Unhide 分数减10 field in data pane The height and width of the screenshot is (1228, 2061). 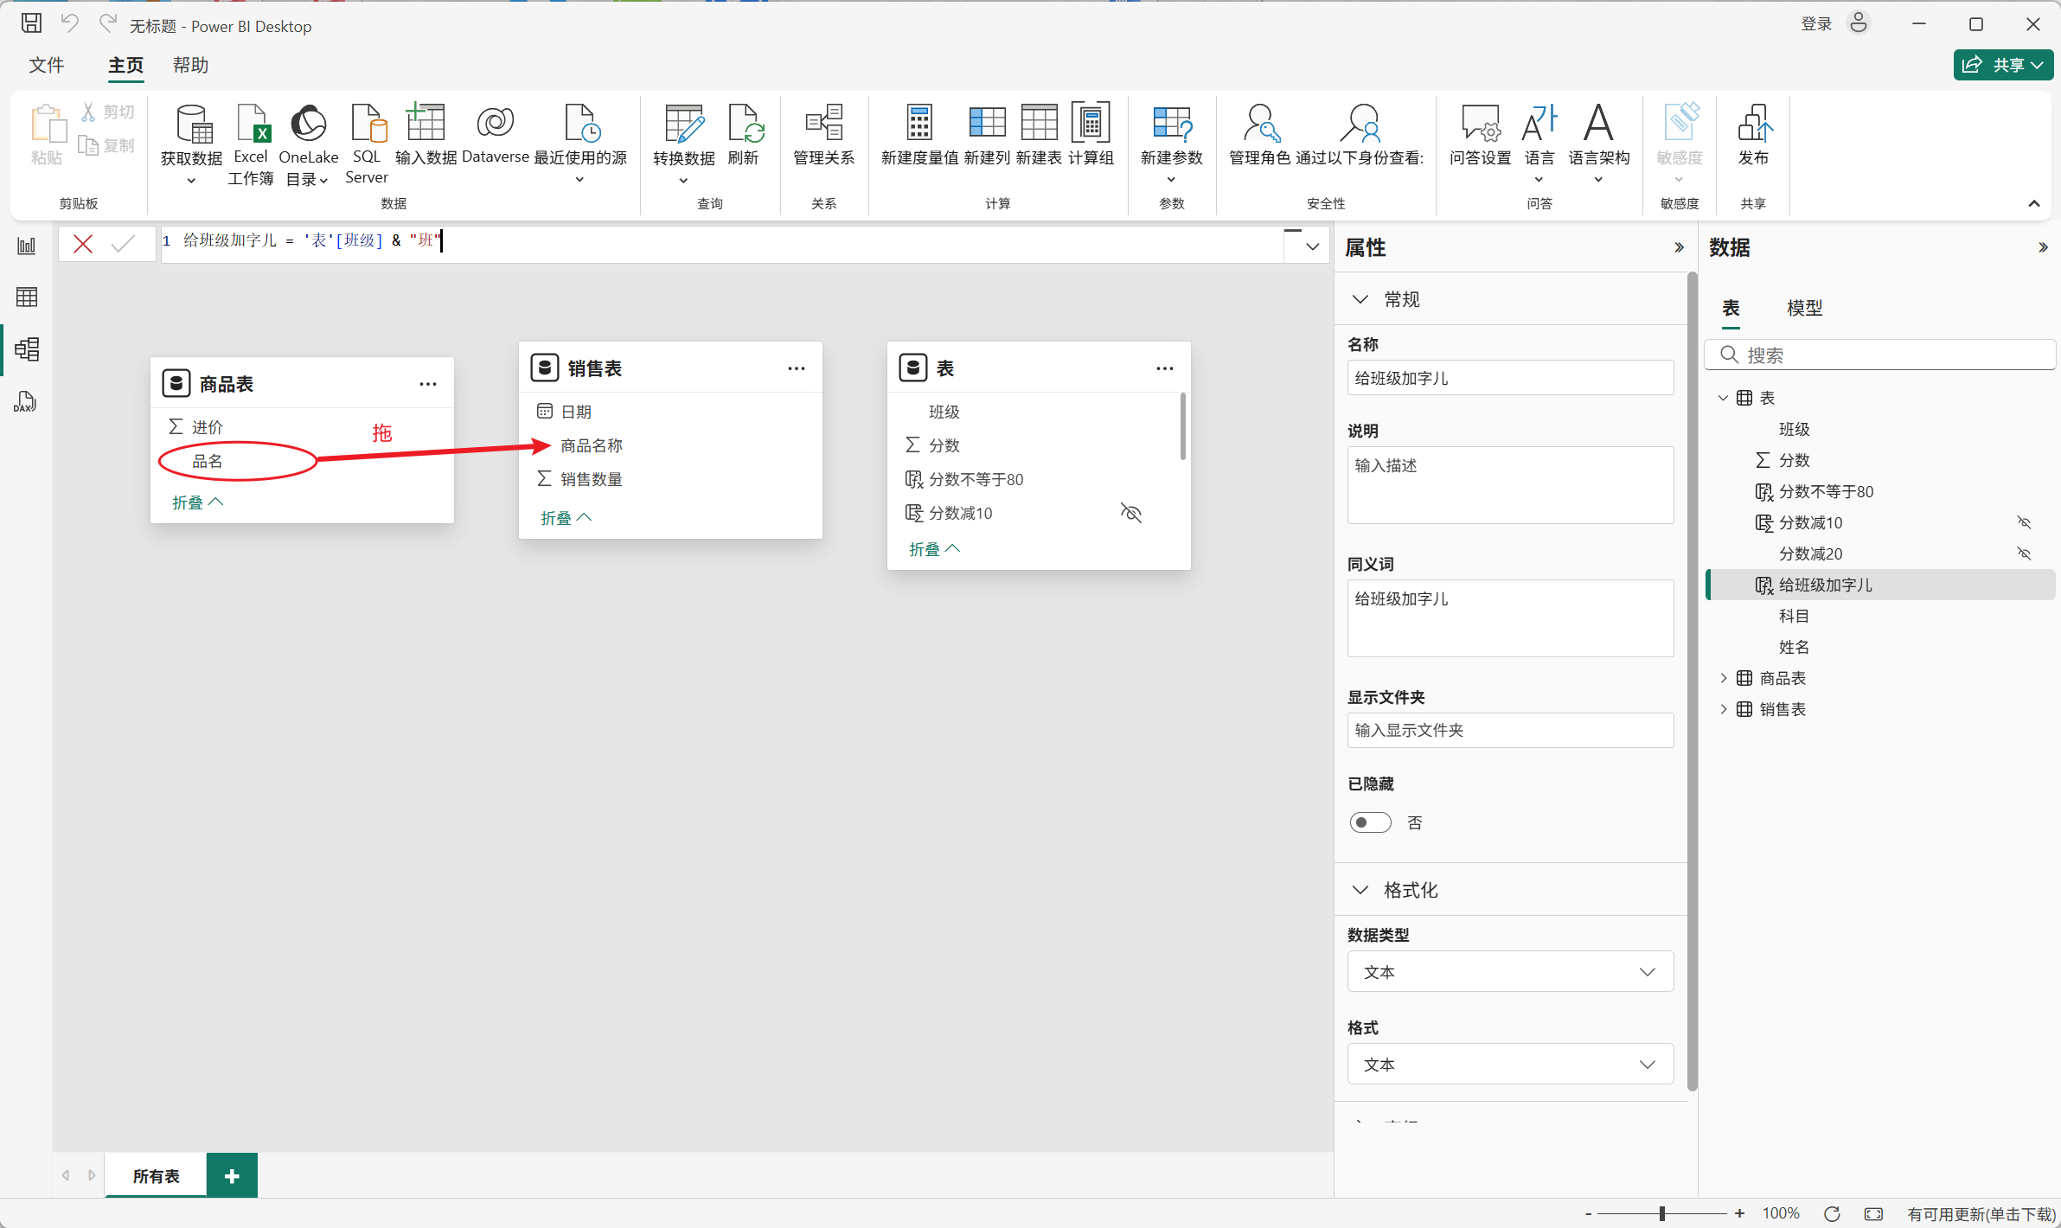click(2024, 522)
